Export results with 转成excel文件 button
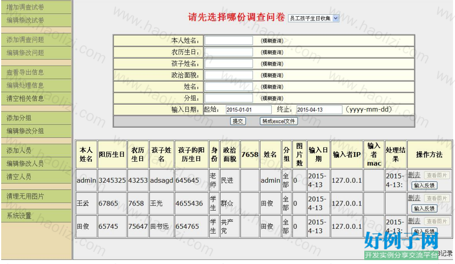This screenshot has width=455, height=264. (x=279, y=121)
